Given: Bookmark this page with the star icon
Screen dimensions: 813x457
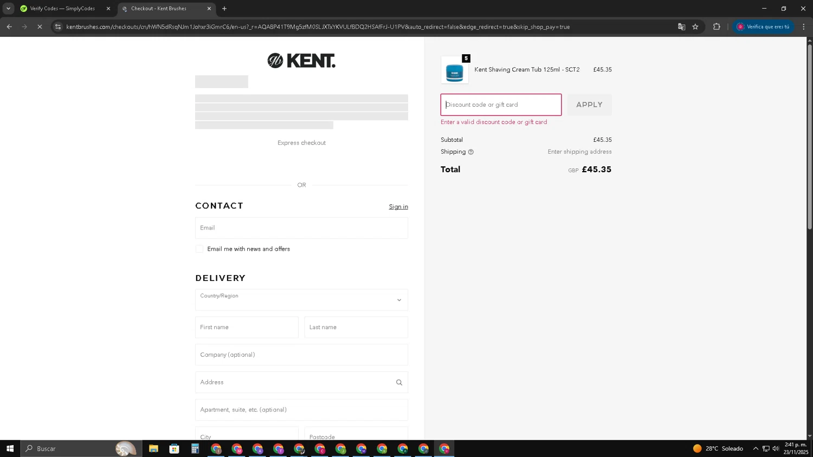Looking at the screenshot, I should point(695,27).
